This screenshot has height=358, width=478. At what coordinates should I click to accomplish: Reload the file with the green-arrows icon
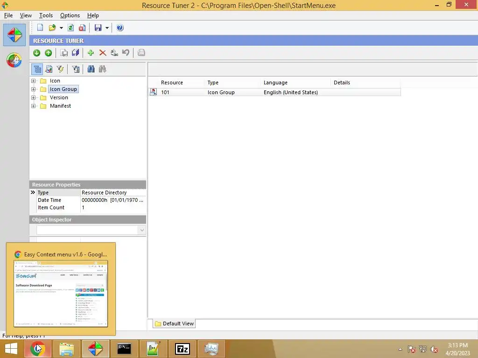[71, 28]
